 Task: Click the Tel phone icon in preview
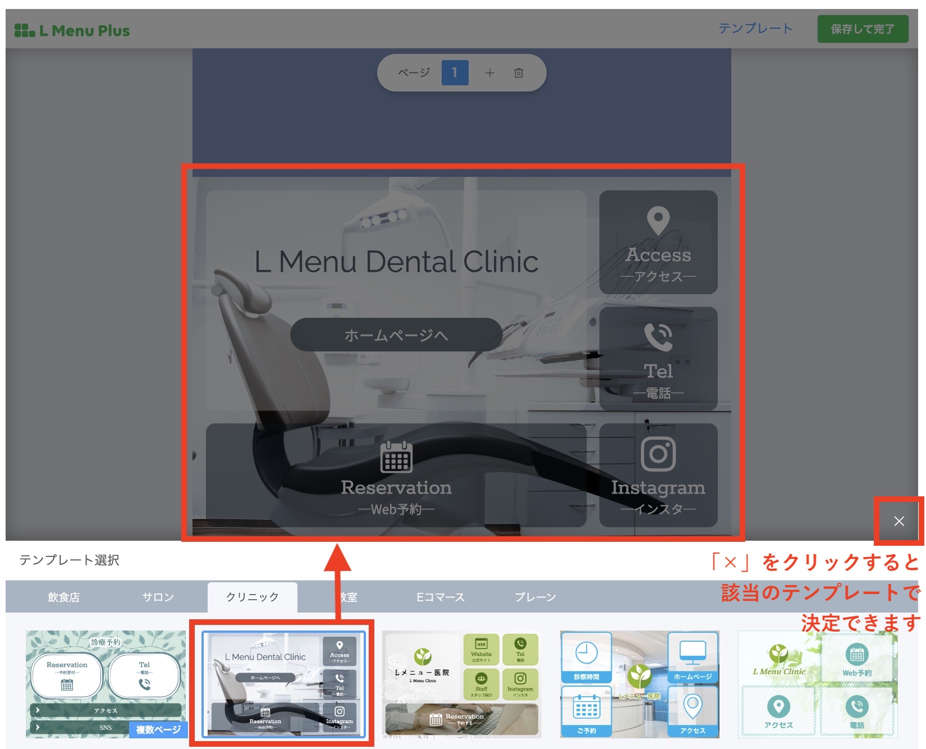pyautogui.click(x=658, y=337)
